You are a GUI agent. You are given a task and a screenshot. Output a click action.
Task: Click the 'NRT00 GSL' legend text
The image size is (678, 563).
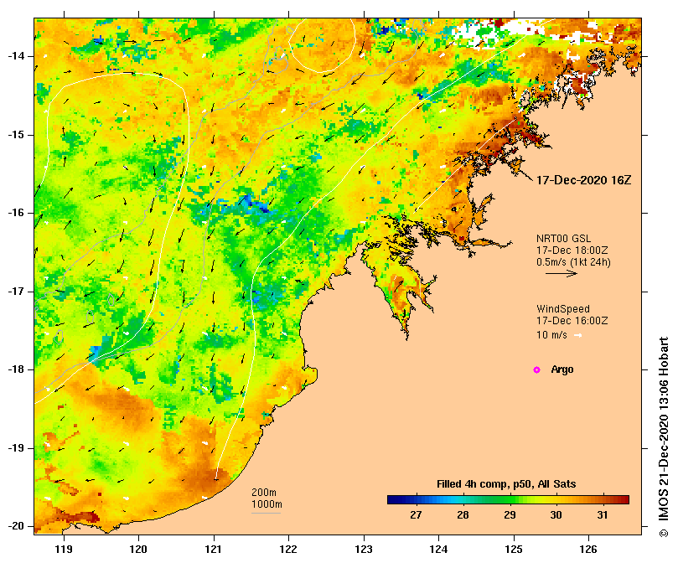tap(563, 239)
